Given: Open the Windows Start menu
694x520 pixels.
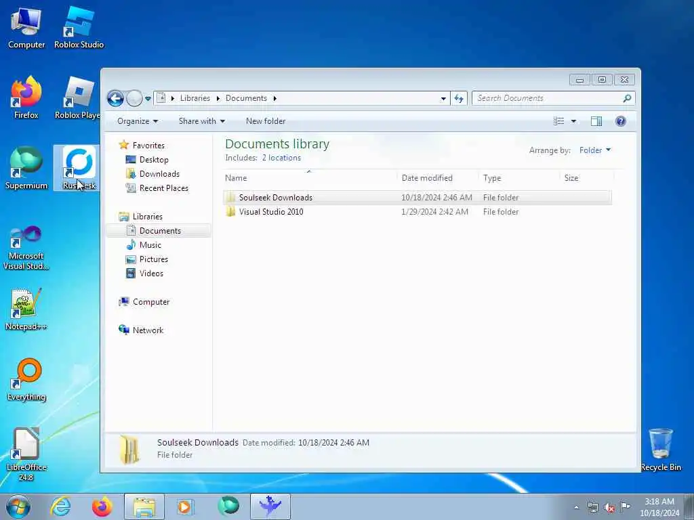Looking at the screenshot, I should click(x=18, y=506).
